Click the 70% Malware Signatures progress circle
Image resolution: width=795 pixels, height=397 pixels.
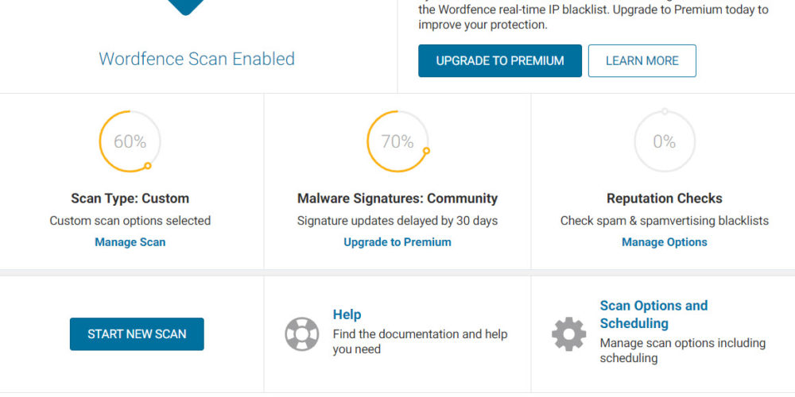point(397,142)
